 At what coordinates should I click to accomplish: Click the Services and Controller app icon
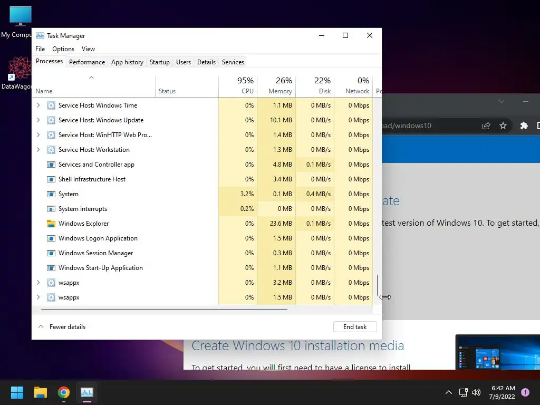[51, 165]
